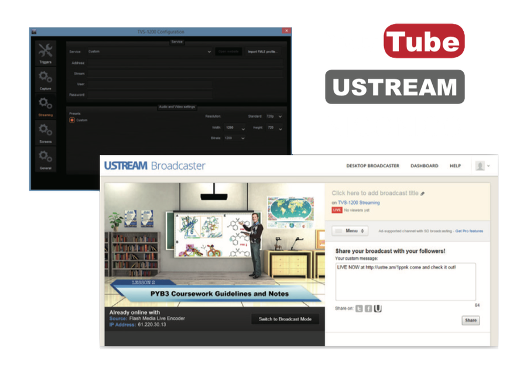Share the broadcast on Ustream
Screen dimensions: 527x365
378,308
